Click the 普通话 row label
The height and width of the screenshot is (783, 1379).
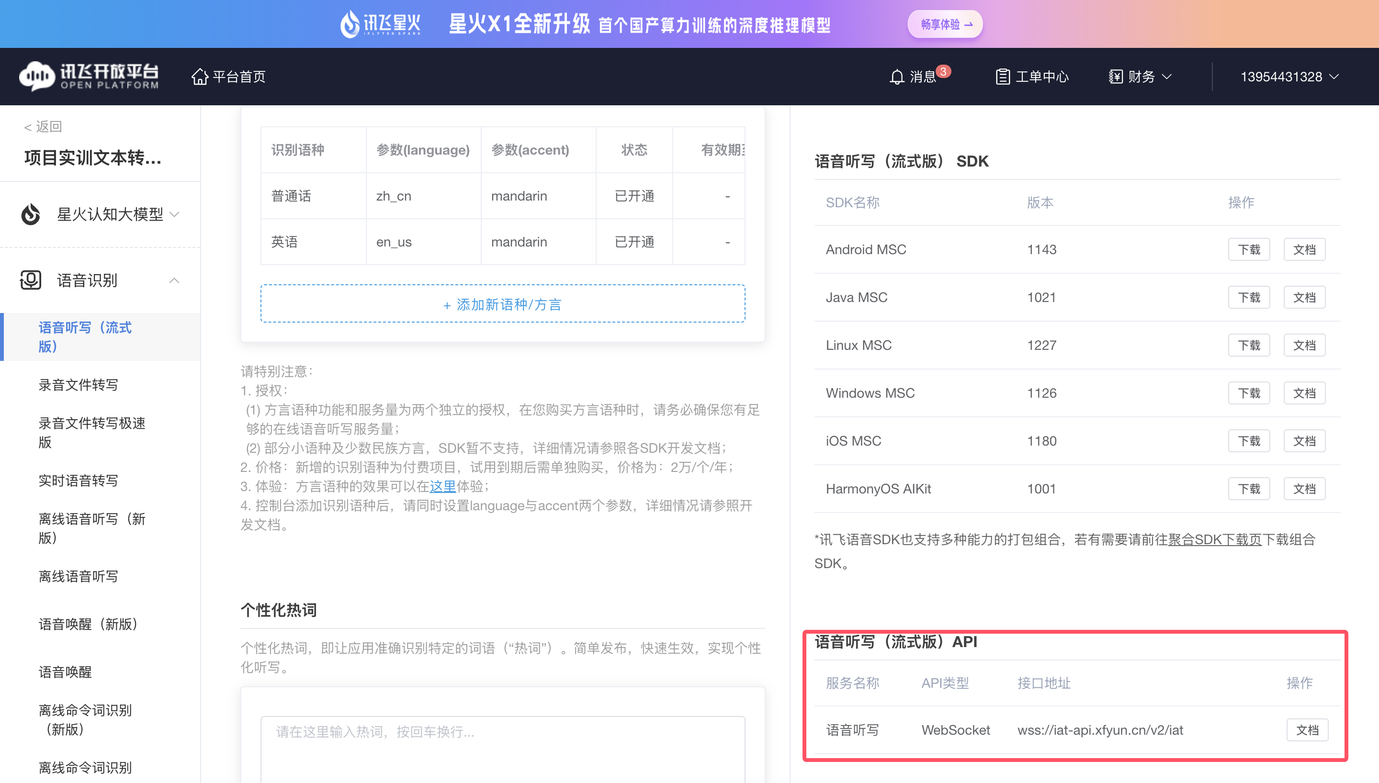coord(291,196)
